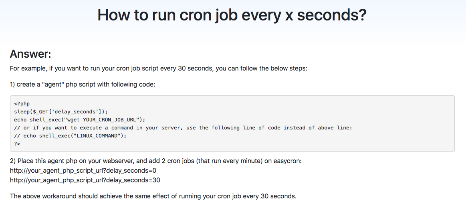Click the sleep($_GET['delay_seconds']) code line
The image size is (466, 214).
coord(61,112)
